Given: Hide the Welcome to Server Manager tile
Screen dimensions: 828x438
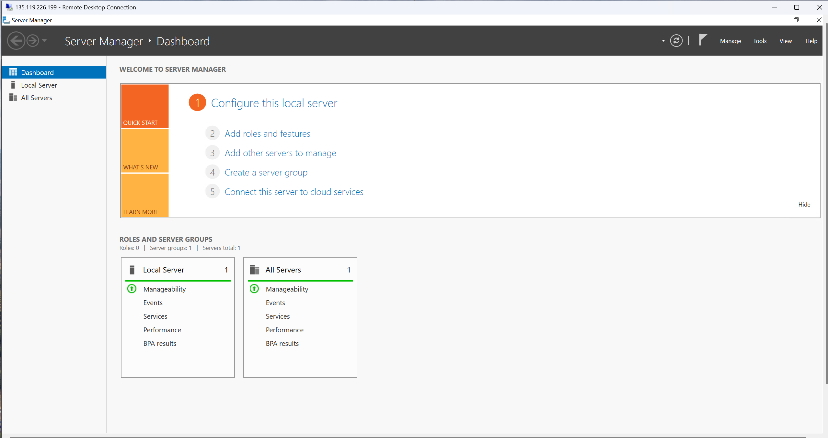Looking at the screenshot, I should [805, 204].
